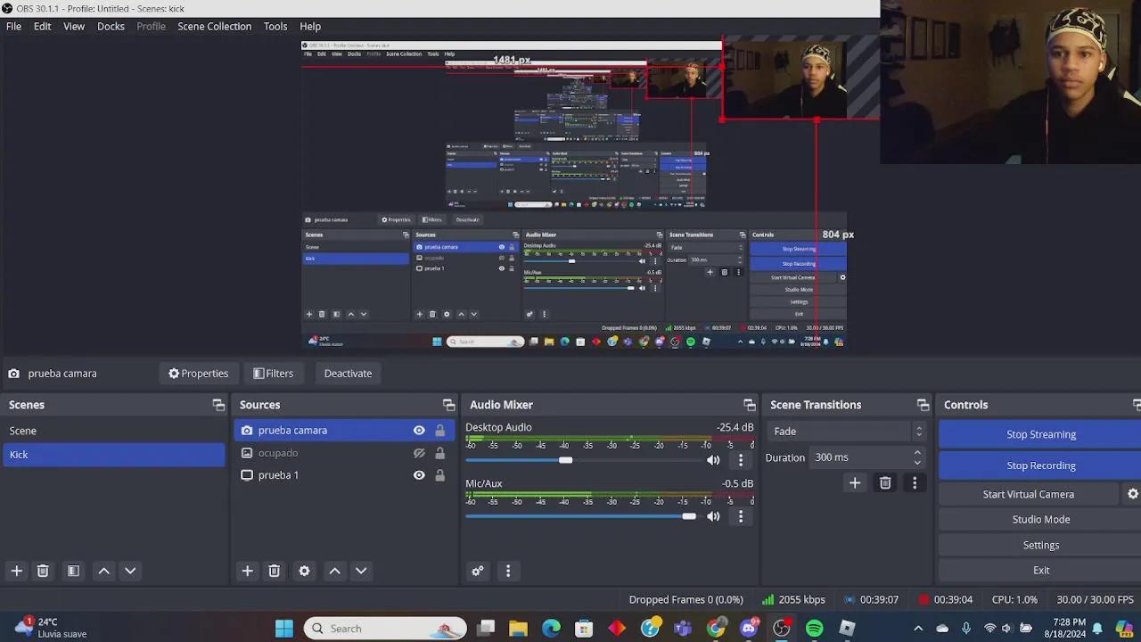Open Microsoft Edge from the taskbar
This screenshot has height=642, width=1141.
point(551,629)
